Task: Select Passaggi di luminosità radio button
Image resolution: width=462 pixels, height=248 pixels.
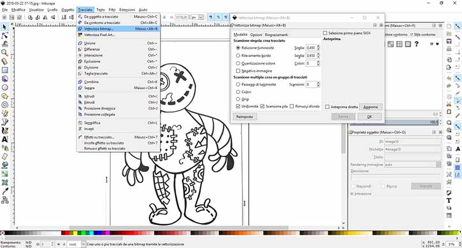Action: (238, 84)
